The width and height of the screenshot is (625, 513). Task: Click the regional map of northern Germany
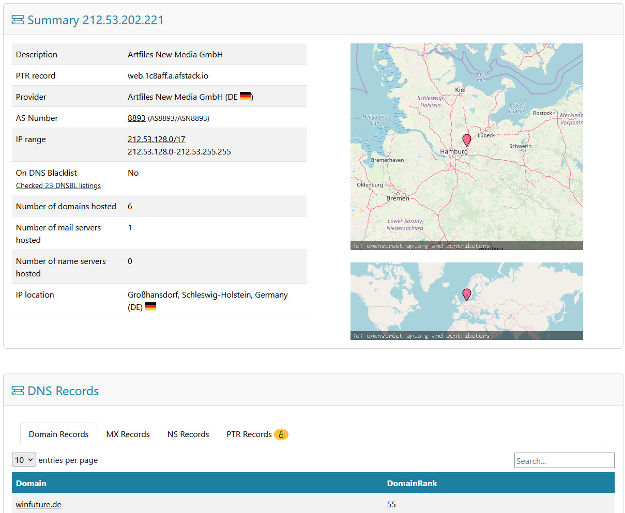point(467,147)
